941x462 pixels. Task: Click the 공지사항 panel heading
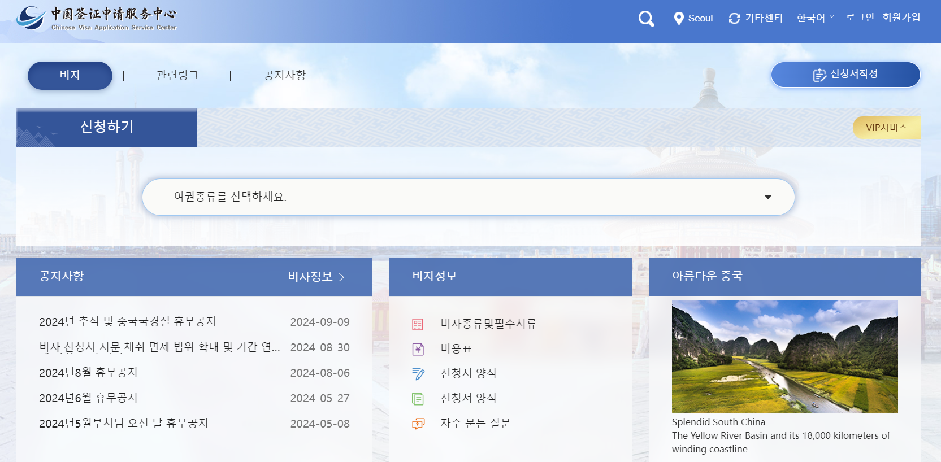62,276
